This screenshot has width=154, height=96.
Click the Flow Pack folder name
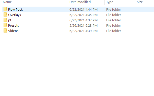point(15,10)
